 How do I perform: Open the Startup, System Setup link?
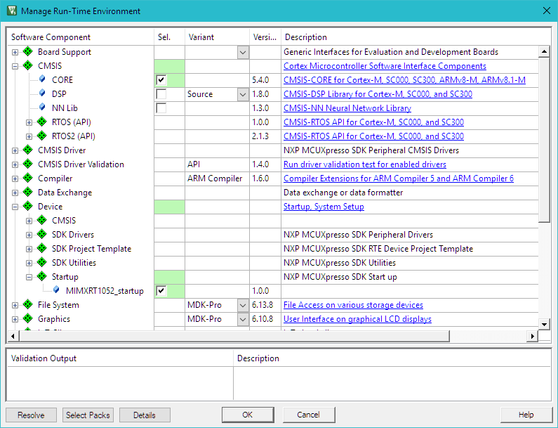coord(324,207)
